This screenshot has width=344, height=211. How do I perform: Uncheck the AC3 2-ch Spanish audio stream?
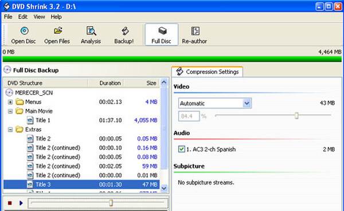(x=181, y=149)
